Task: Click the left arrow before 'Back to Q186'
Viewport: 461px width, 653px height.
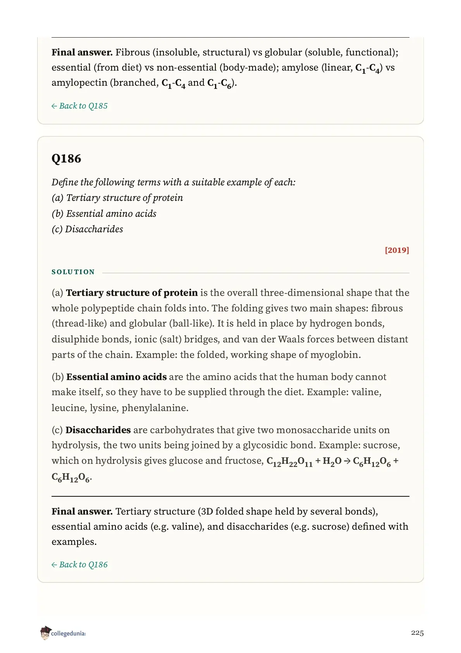Action: (x=54, y=565)
